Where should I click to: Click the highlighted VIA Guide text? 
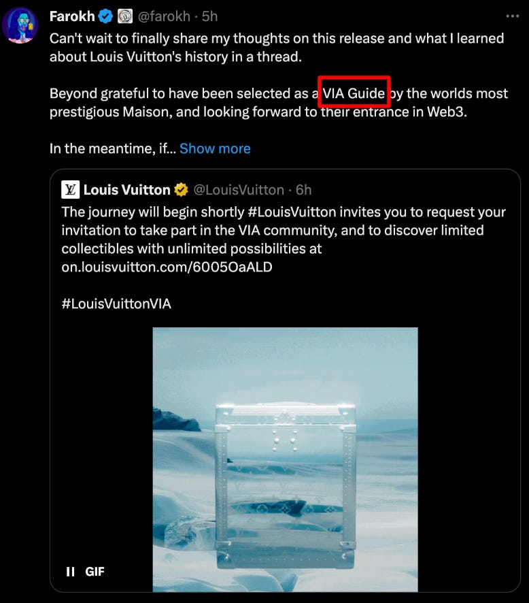(x=354, y=93)
